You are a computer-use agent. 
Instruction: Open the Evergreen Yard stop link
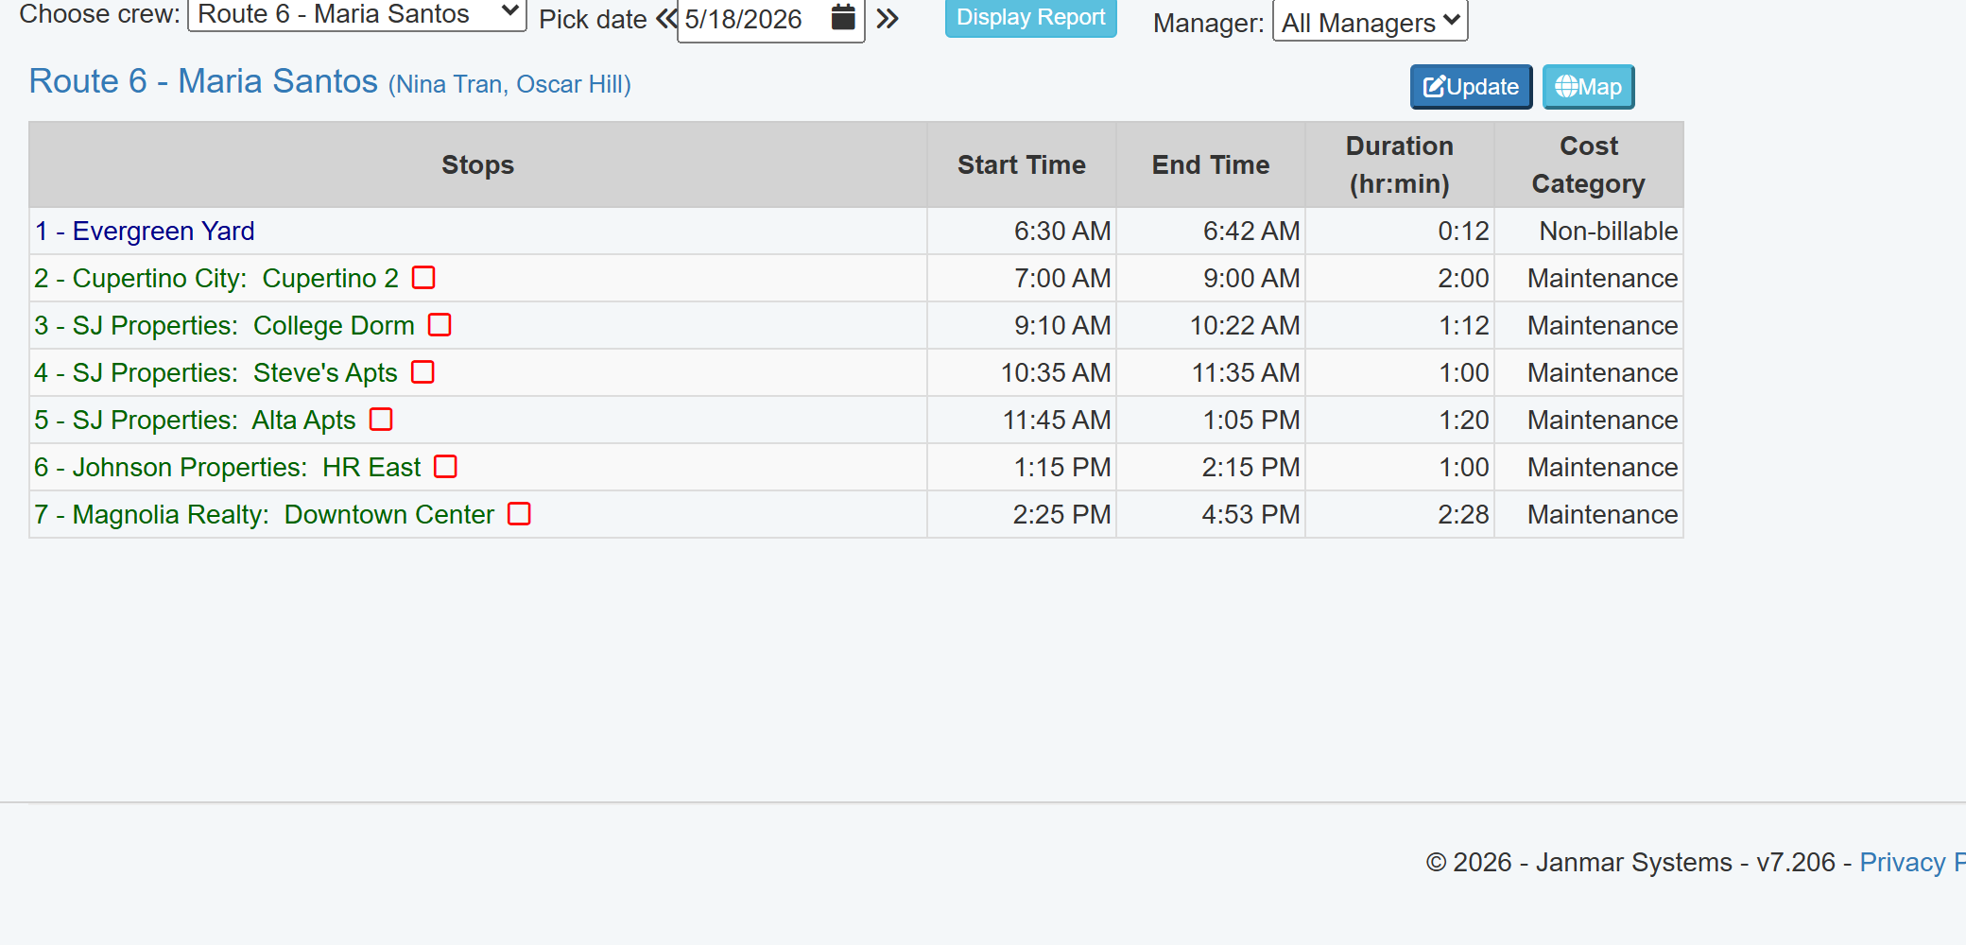tap(145, 231)
